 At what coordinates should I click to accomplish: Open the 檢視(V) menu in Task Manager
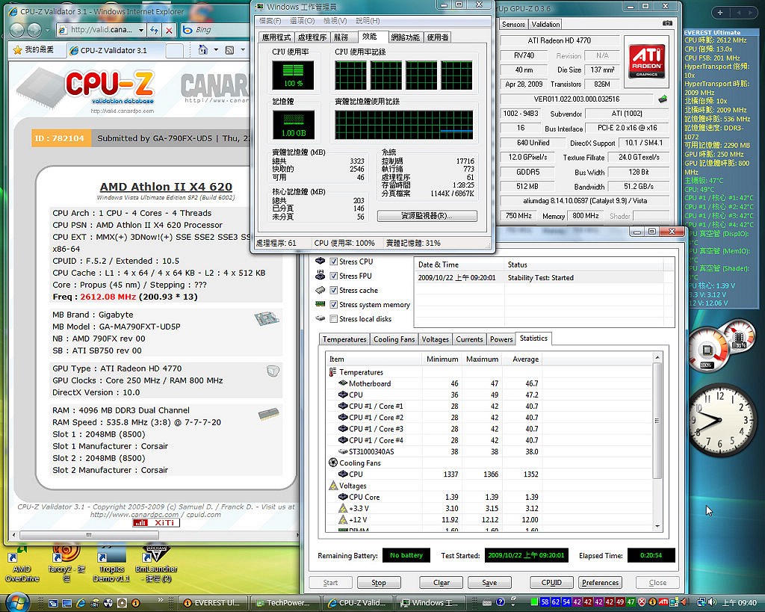point(335,20)
